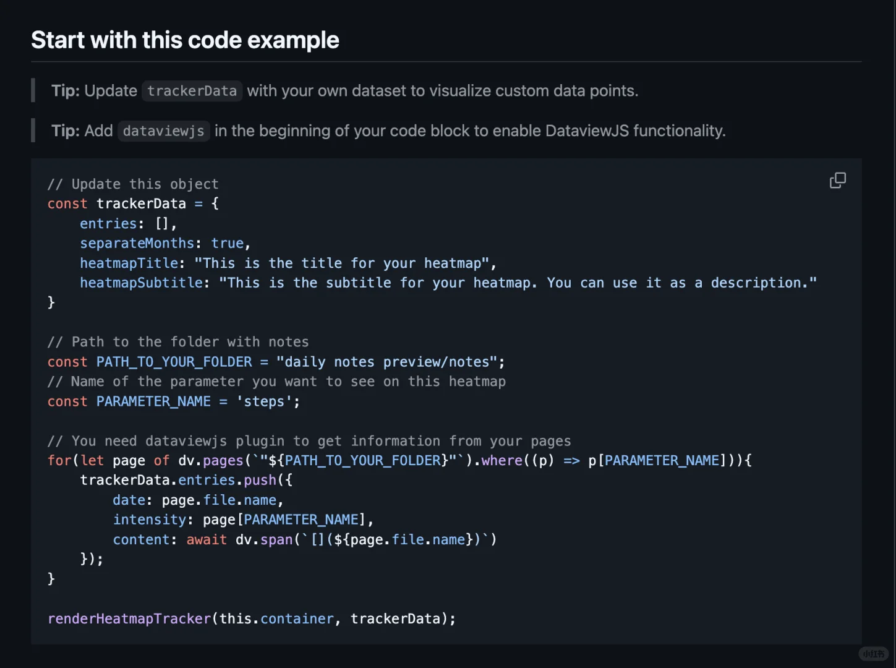Click the dataviewjs inline code in the tip

(x=163, y=131)
